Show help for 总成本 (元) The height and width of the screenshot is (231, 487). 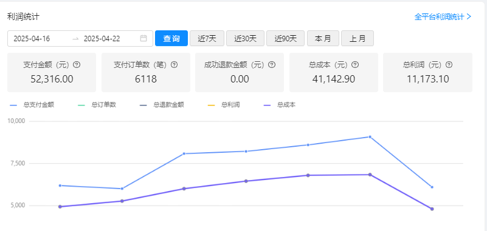(x=355, y=65)
